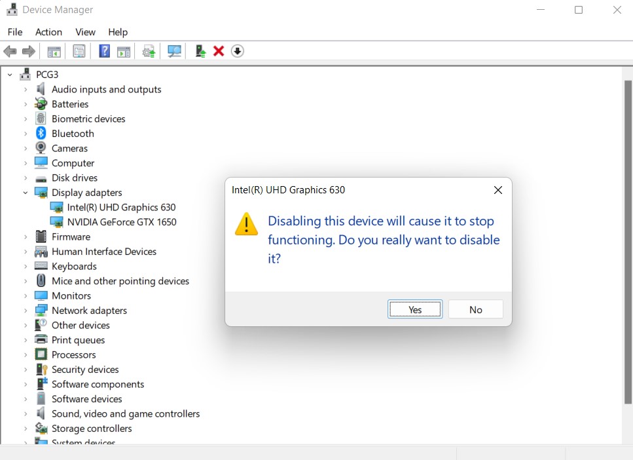Select the Firmware category label
633x460 pixels.
[71, 237]
